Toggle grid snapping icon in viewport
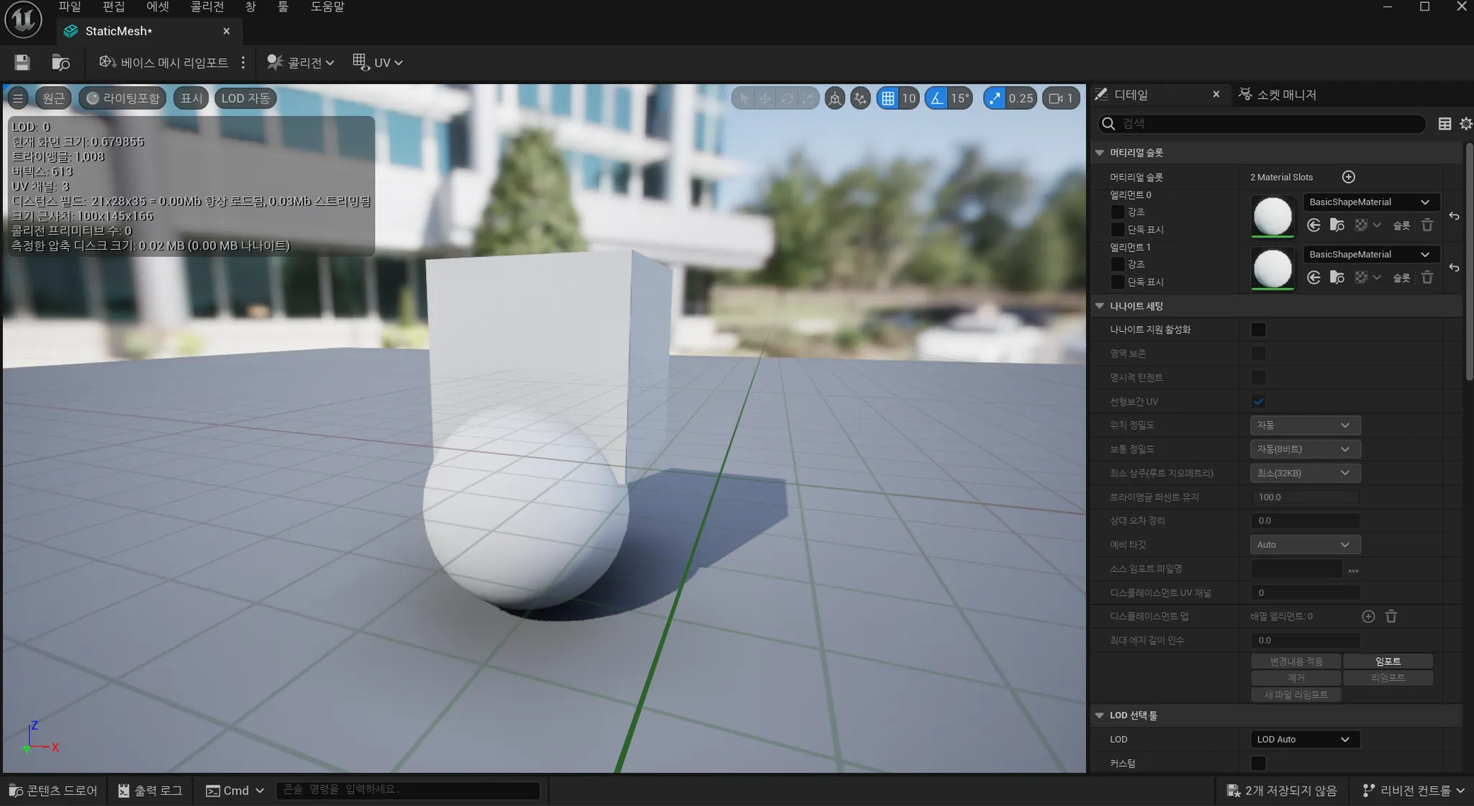Screen dimensions: 1474x806 click(x=888, y=99)
